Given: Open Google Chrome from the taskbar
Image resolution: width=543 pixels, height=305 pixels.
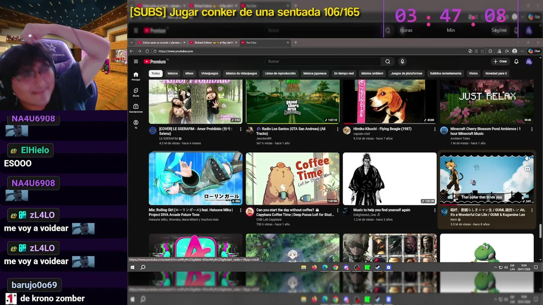Looking at the screenshot, I should tap(336, 267).
